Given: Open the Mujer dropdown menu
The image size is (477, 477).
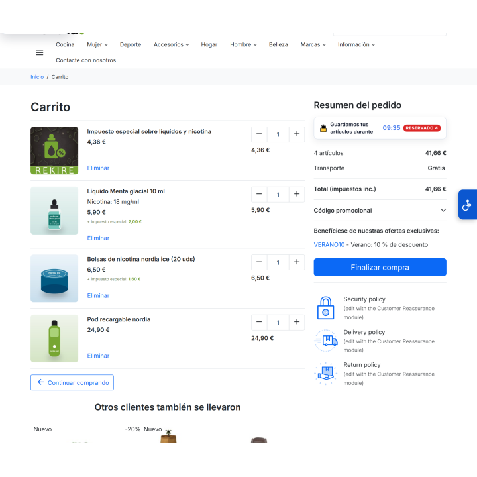Looking at the screenshot, I should point(97,45).
